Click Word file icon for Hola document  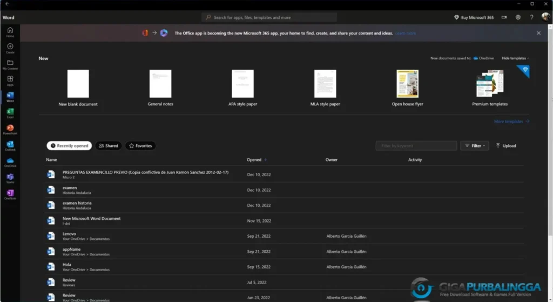[x=51, y=267]
